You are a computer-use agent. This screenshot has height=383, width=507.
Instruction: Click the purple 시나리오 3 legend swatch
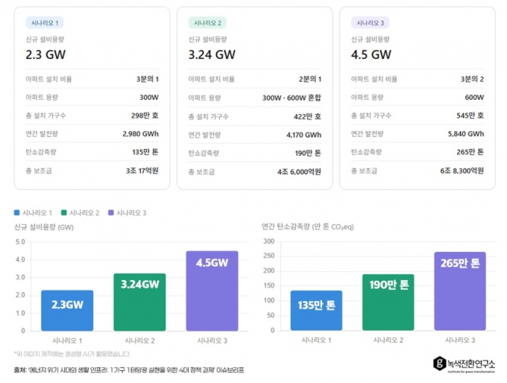tap(111, 212)
